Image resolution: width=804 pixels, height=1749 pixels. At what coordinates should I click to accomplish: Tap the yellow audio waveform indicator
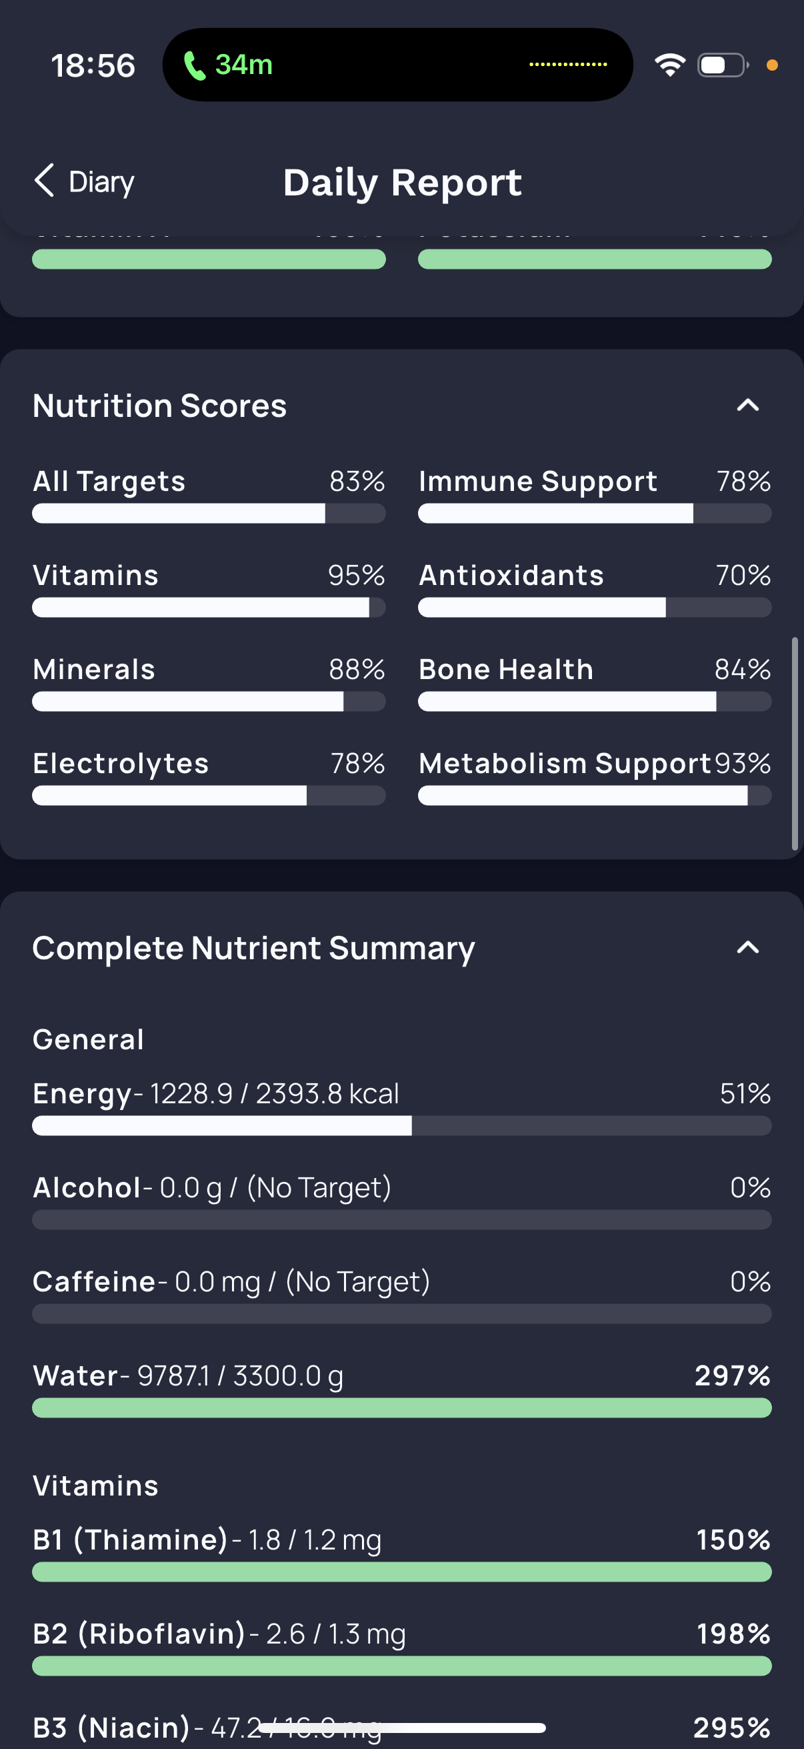point(568,65)
